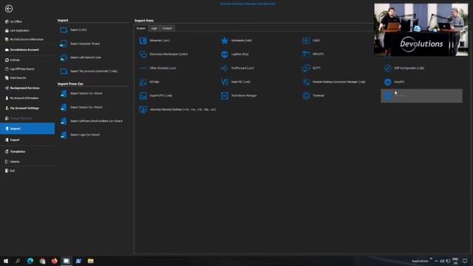
Task: Choose the LogMeIn import option
Action: point(235,54)
